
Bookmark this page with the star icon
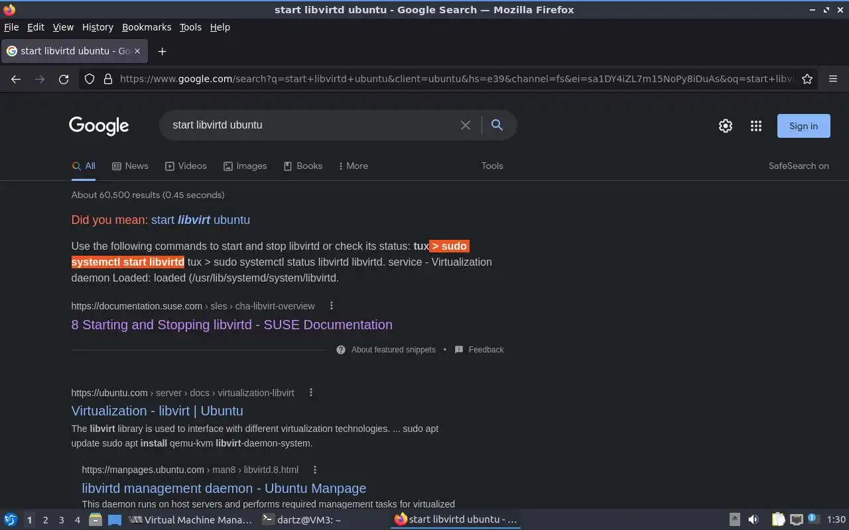pos(807,79)
